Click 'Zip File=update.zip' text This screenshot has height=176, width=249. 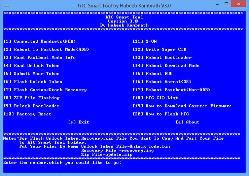pyautogui.click(x=107, y=154)
